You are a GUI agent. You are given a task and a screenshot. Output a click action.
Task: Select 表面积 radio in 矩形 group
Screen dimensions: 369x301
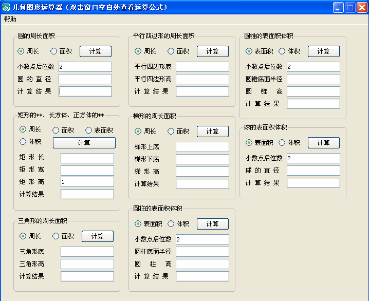[88, 130]
